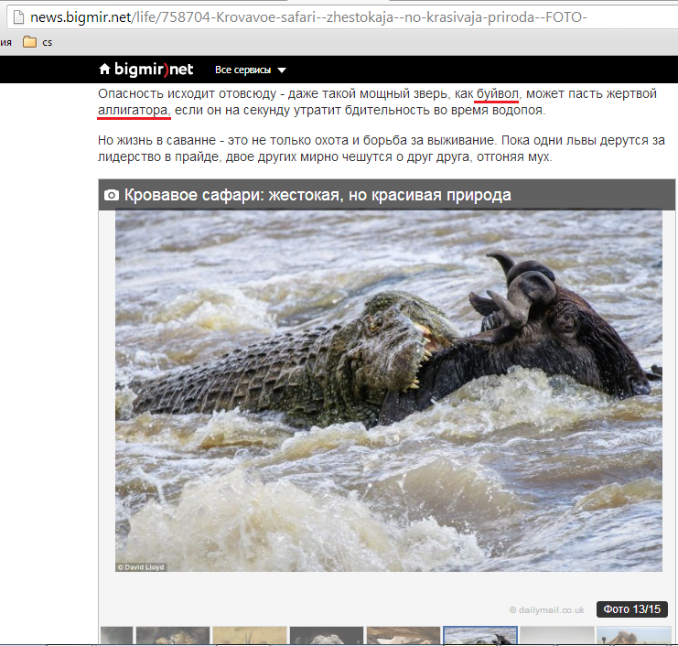Open the Все сервисы dropdown menu
This screenshot has height=646, width=678.
tap(243, 70)
